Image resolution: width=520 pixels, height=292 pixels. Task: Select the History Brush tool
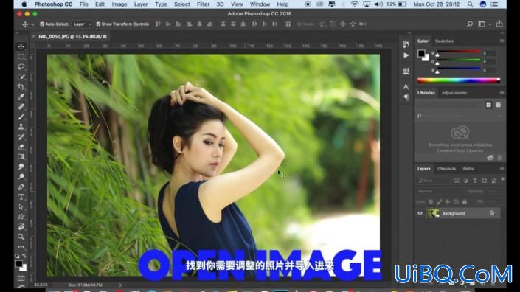[x=21, y=136]
